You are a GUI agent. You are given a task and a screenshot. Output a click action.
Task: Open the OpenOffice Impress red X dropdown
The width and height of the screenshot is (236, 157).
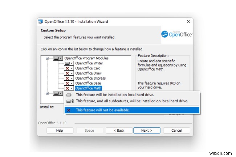(69, 78)
